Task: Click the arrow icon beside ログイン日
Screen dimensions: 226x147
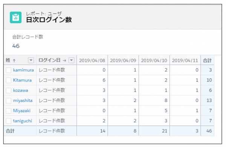Action: pyautogui.click(x=64, y=61)
